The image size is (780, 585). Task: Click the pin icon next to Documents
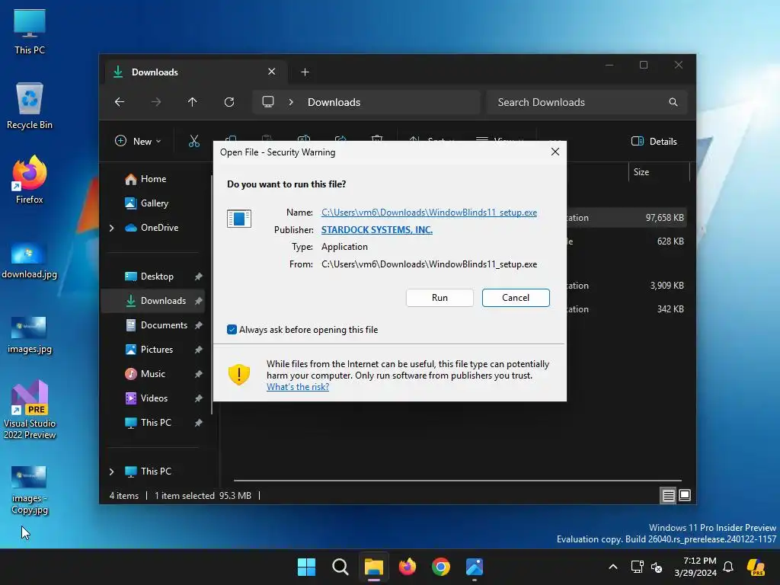coord(199,324)
